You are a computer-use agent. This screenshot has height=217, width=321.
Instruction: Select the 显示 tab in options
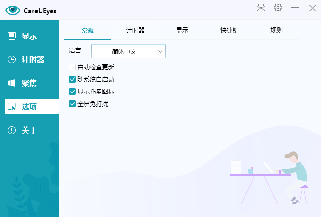[182, 31]
